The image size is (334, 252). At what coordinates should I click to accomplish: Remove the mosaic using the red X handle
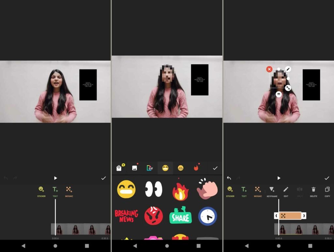click(x=269, y=69)
